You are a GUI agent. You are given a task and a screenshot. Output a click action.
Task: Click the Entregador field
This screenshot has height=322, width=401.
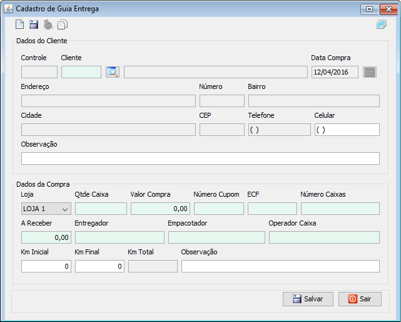pyautogui.click(x=119, y=237)
